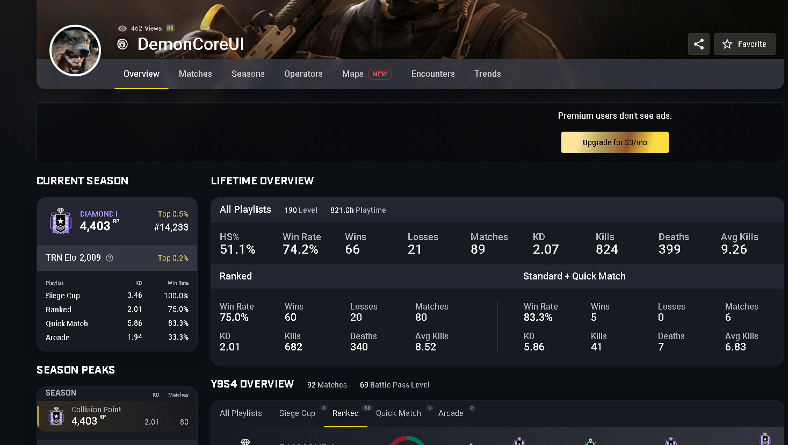Click the TRN Elo help question icon
Viewport: 788px width, 445px height.
pos(110,258)
